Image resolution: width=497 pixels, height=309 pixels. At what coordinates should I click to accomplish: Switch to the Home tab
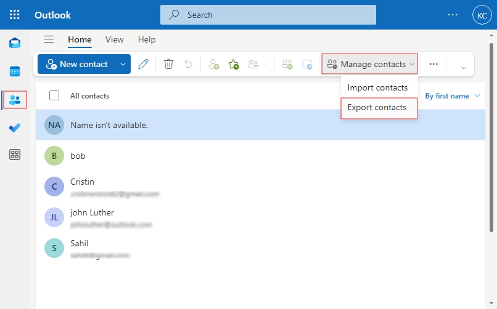coord(80,39)
